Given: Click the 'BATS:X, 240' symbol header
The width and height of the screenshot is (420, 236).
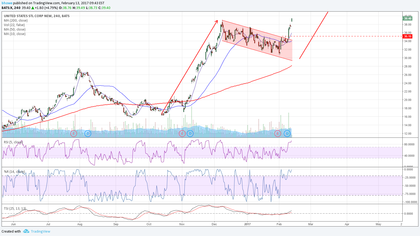Looking at the screenshot, I should point(11,8).
